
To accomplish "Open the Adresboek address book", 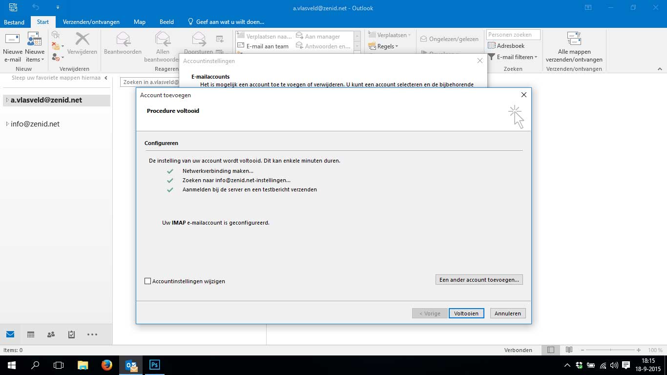I will tap(506, 46).
